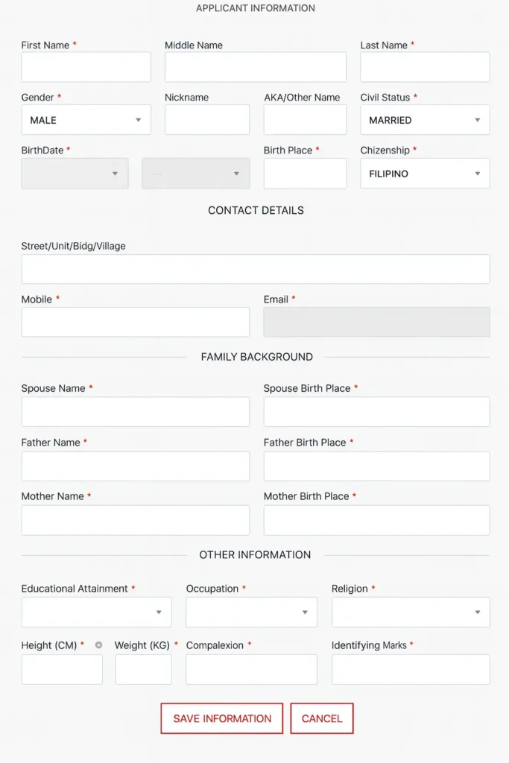Click the CANCEL button
509x763 pixels.
tap(321, 718)
